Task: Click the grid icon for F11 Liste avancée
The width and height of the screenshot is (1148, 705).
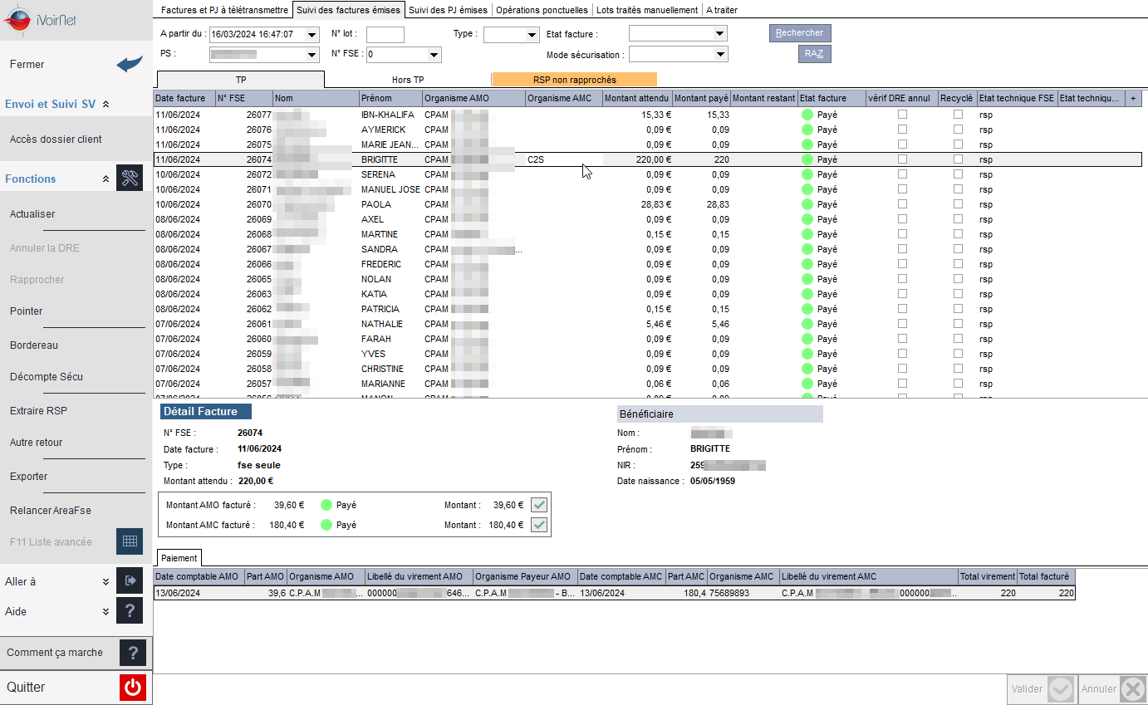Action: (130, 541)
